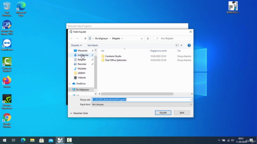
Task: Select UDEMY folder in the navigation pane
Action: 82,73
